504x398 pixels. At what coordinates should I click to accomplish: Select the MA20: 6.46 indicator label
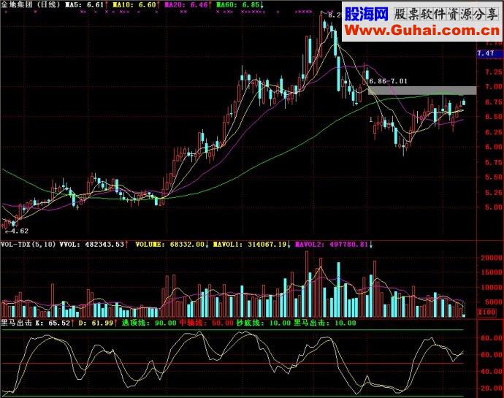click(188, 5)
